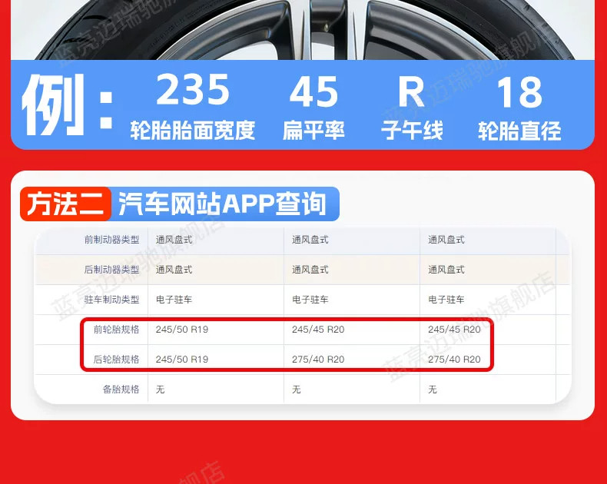
Task: Select the last-column "275/40 R20" rear tire cell
Action: click(x=454, y=360)
